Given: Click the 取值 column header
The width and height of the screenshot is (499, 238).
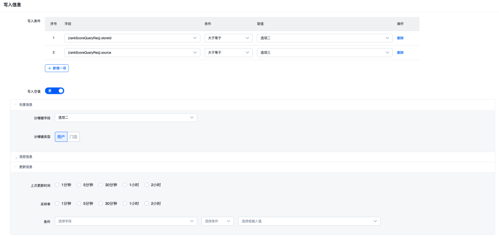Looking at the screenshot, I should (260, 24).
